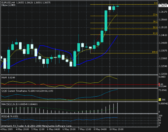Click price scale value 1.32030
The height and width of the screenshot is (132, 168).
[x=163, y=74]
